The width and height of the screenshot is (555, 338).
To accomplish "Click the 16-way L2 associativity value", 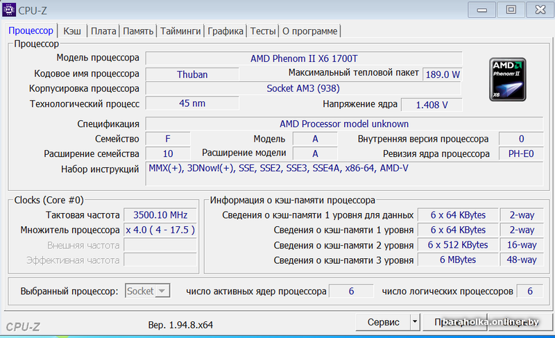I will click(522, 245).
